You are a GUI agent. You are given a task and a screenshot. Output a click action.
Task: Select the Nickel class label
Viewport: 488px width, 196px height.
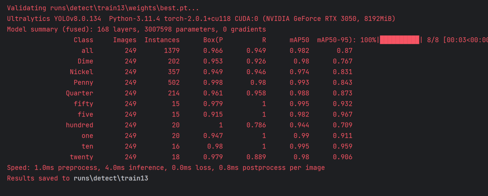81,72
